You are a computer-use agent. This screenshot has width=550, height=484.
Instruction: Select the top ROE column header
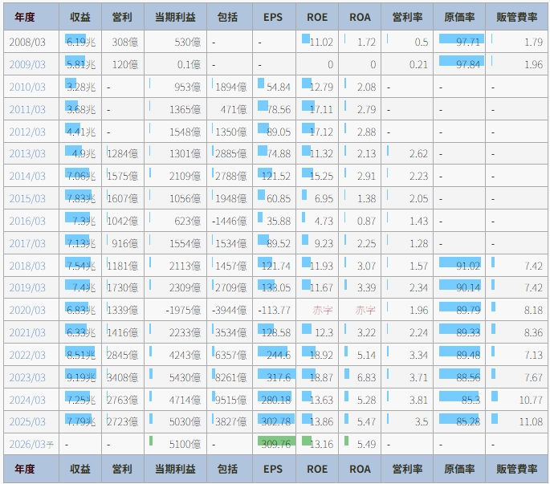click(317, 17)
